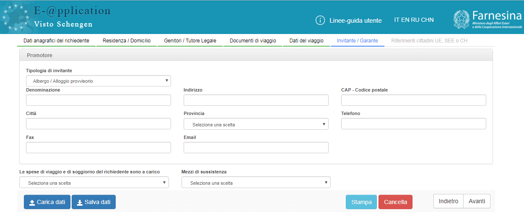Viewport: 524px width, 212px height.
Task: Switch to Dati del viaggio tab
Action: coord(306,41)
